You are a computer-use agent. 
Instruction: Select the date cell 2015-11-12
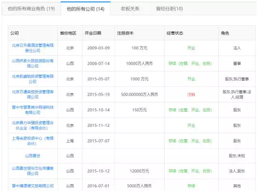click(x=99, y=125)
